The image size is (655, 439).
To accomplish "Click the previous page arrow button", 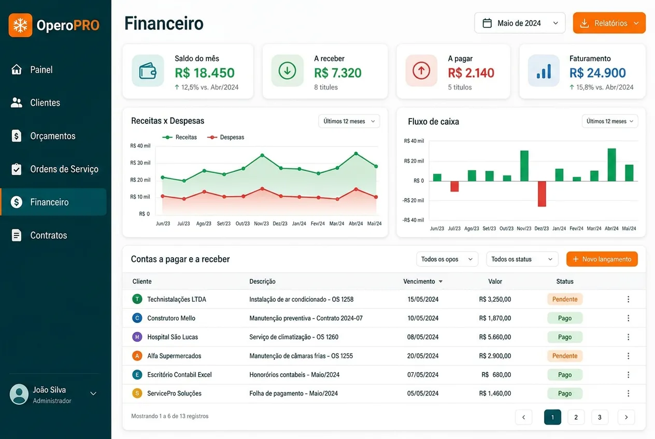I will coord(523,417).
